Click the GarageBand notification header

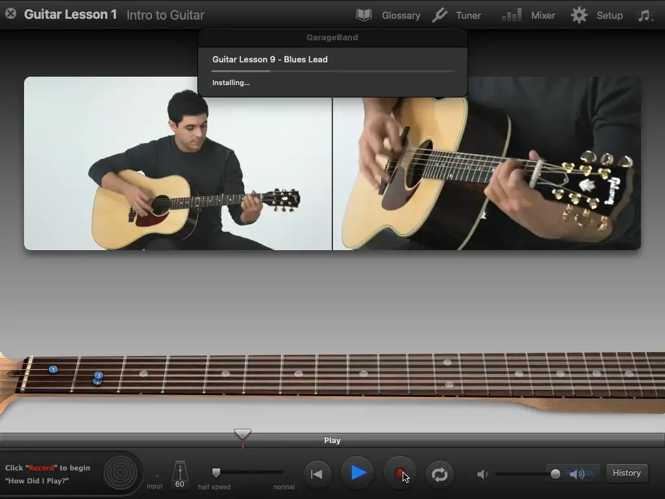(x=332, y=37)
